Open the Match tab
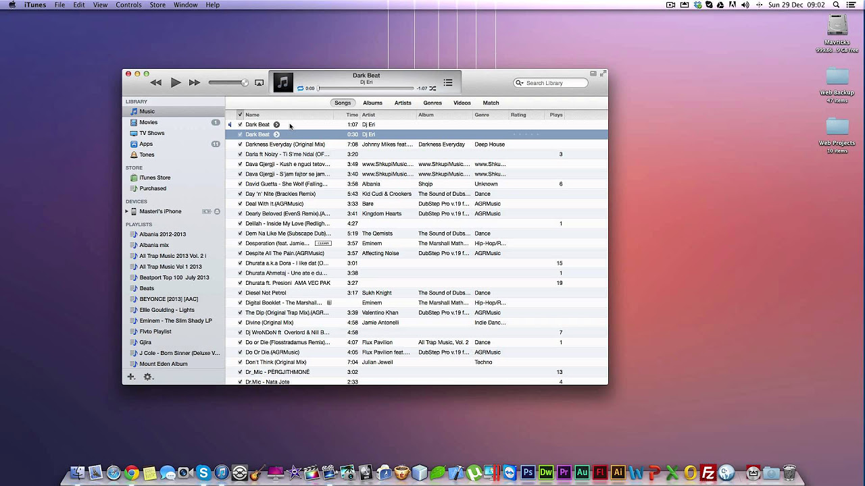 point(491,103)
